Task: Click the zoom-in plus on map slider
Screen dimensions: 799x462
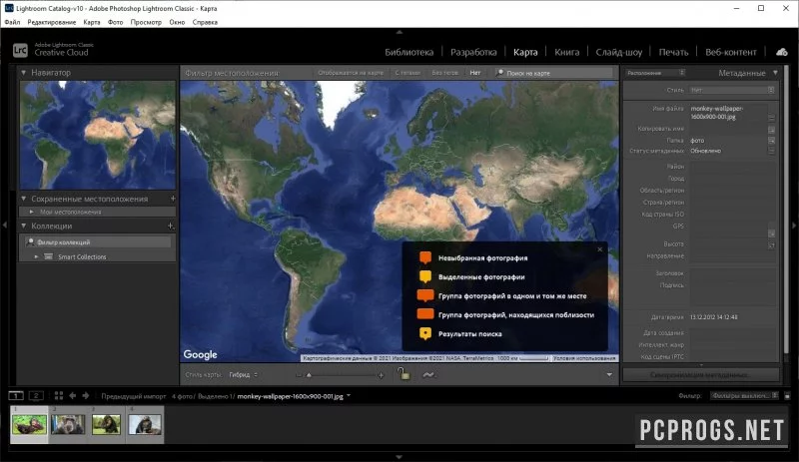Action: pyautogui.click(x=381, y=375)
